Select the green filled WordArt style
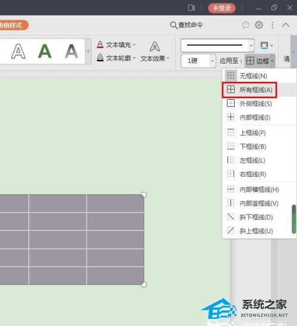 click(x=45, y=51)
